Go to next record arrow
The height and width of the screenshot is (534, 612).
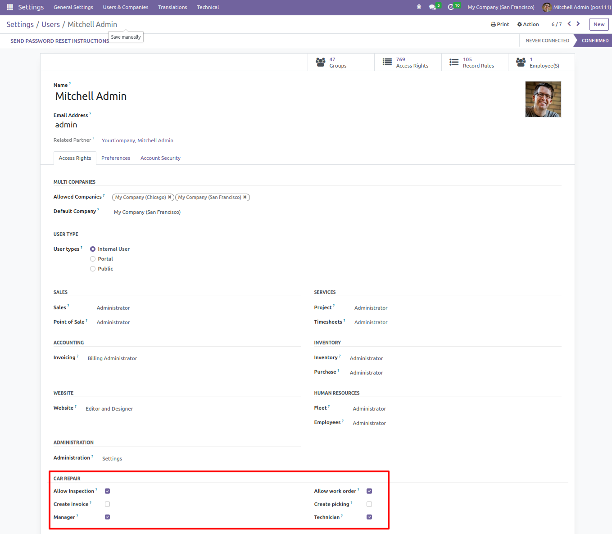[578, 24]
